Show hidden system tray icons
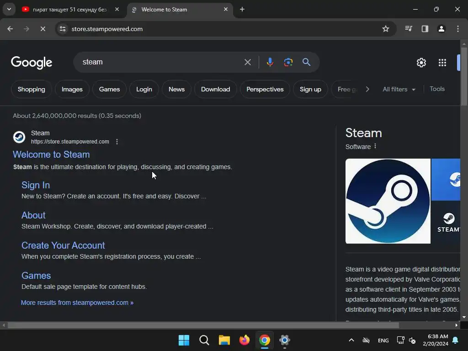The width and height of the screenshot is (468, 351). (351, 340)
